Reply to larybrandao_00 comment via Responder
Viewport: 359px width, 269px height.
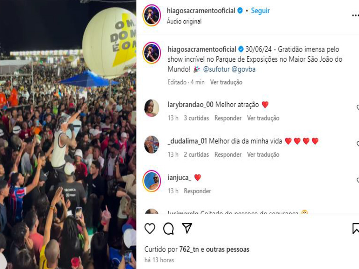pyautogui.click(x=228, y=118)
